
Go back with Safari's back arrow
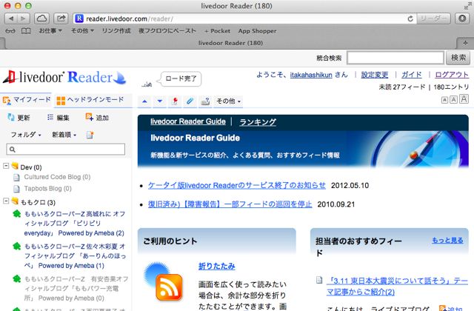point(11,19)
